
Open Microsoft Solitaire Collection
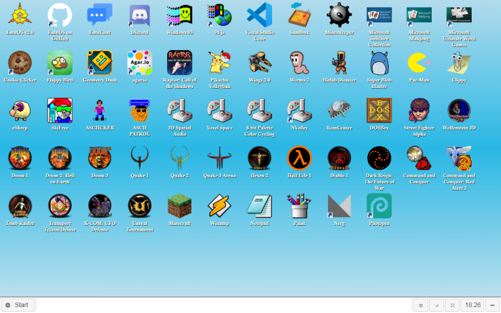tap(379, 15)
